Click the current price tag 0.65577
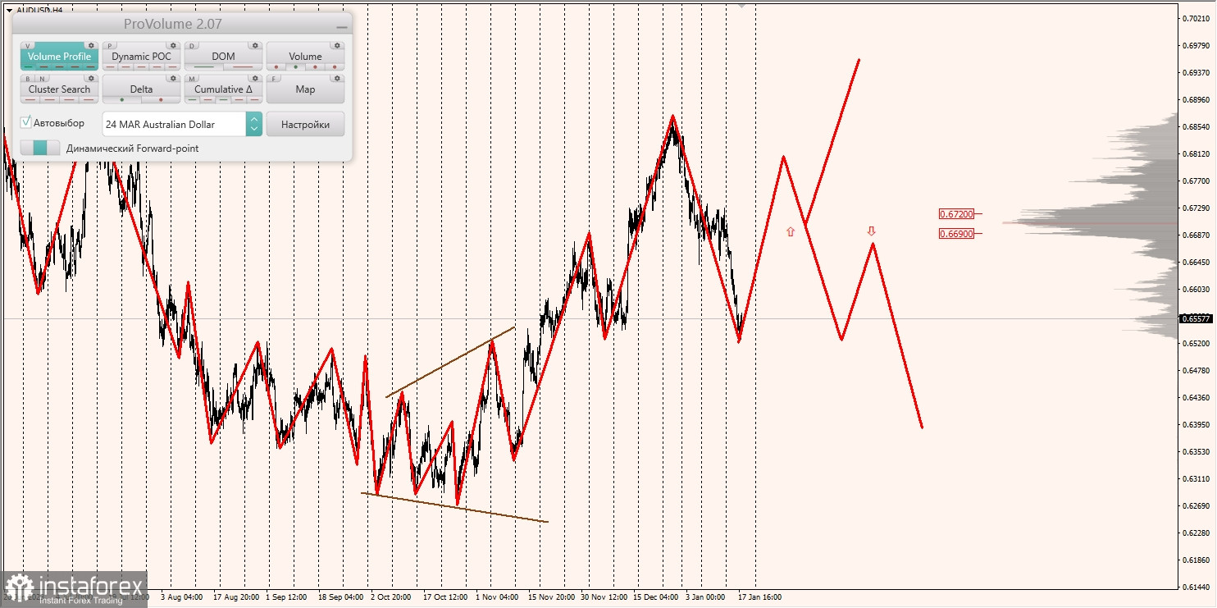 click(x=1196, y=318)
